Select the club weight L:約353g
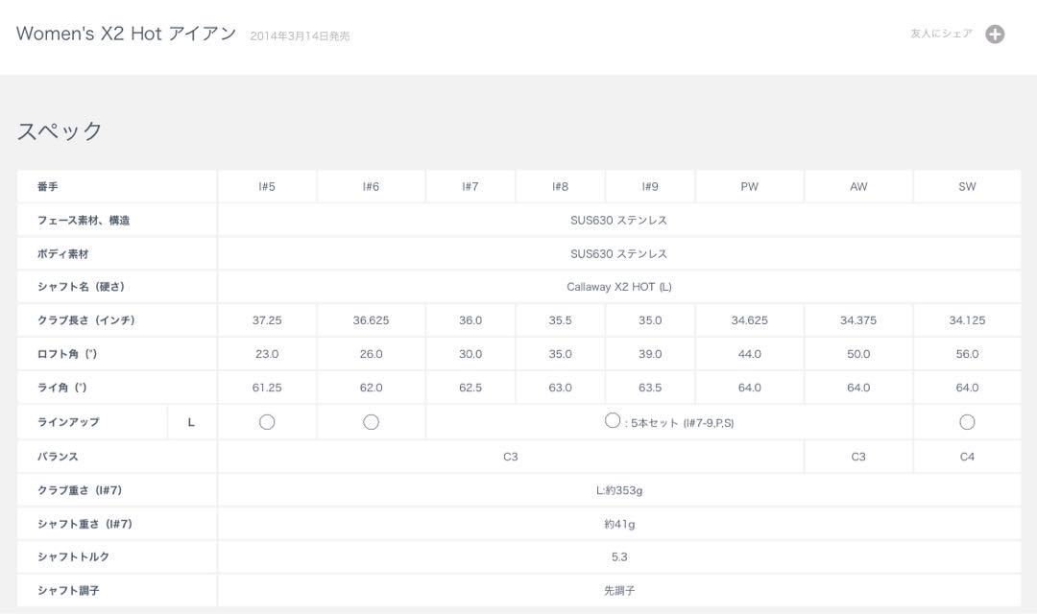This screenshot has width=1037, height=614. pyautogui.click(x=619, y=490)
